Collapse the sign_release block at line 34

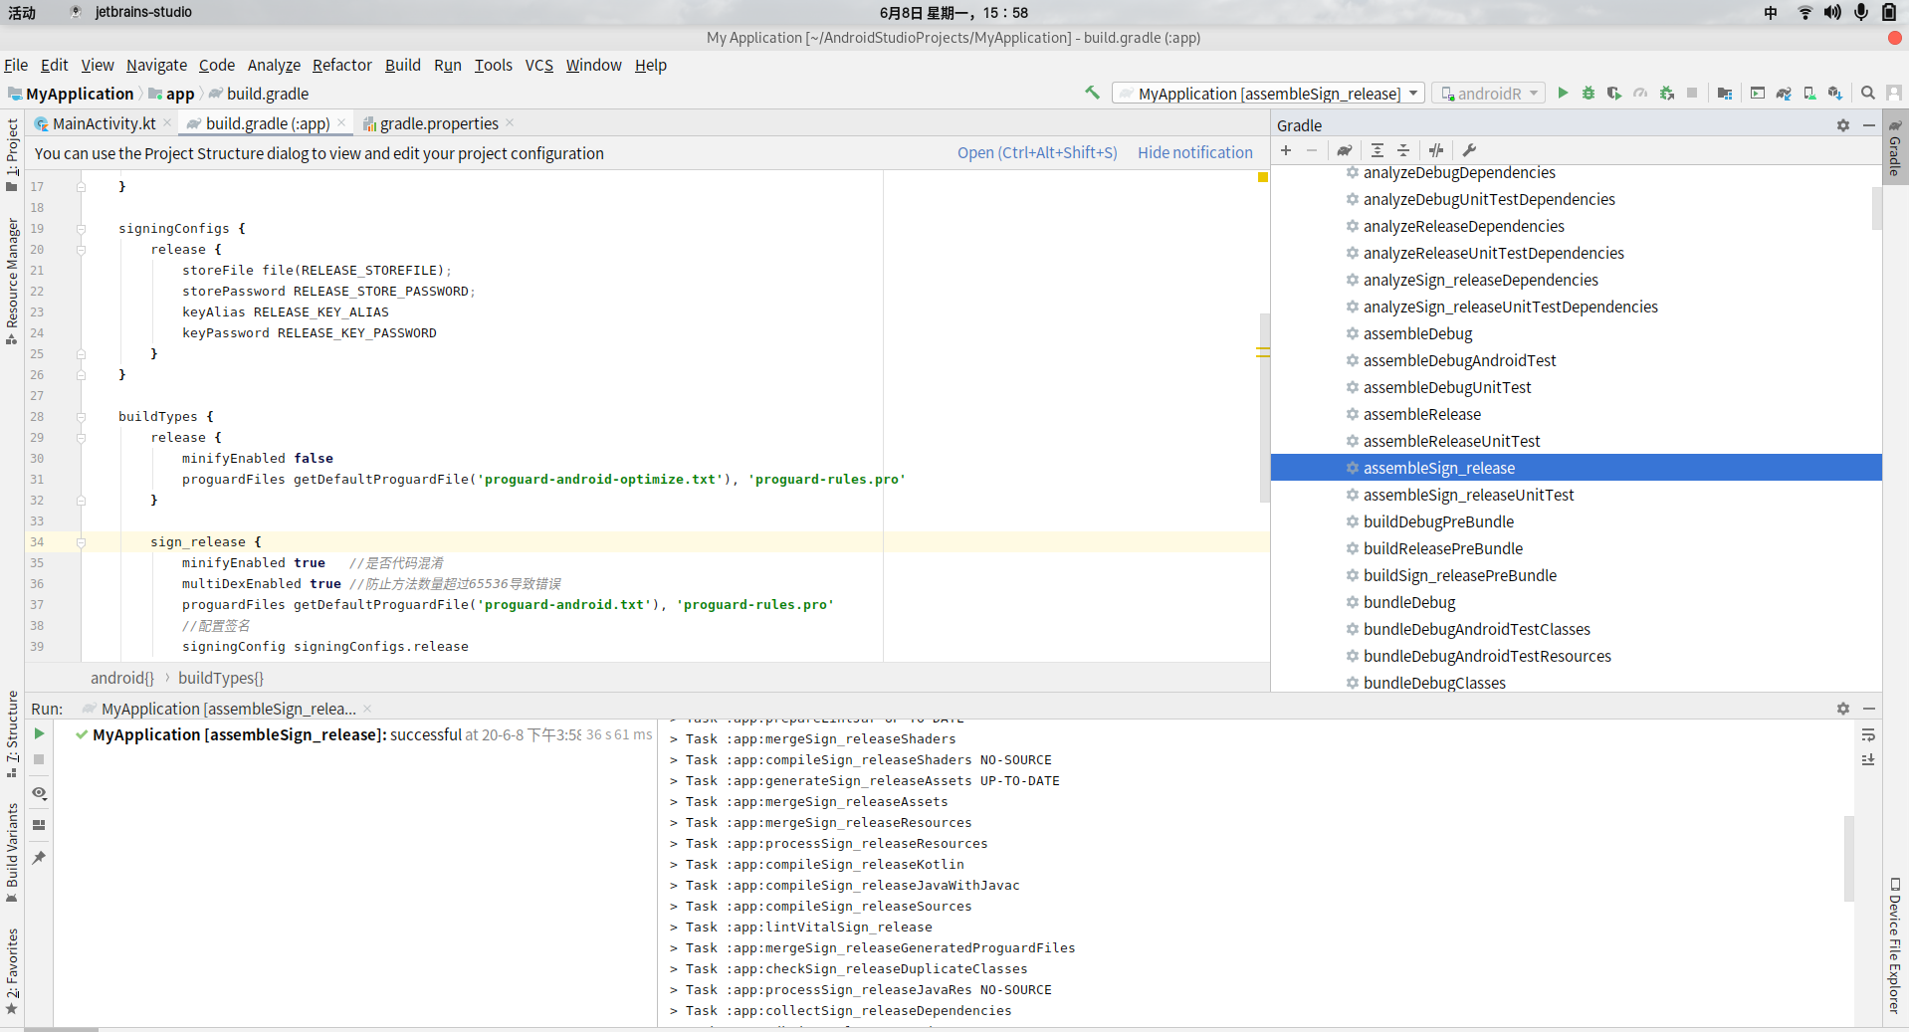tap(81, 542)
